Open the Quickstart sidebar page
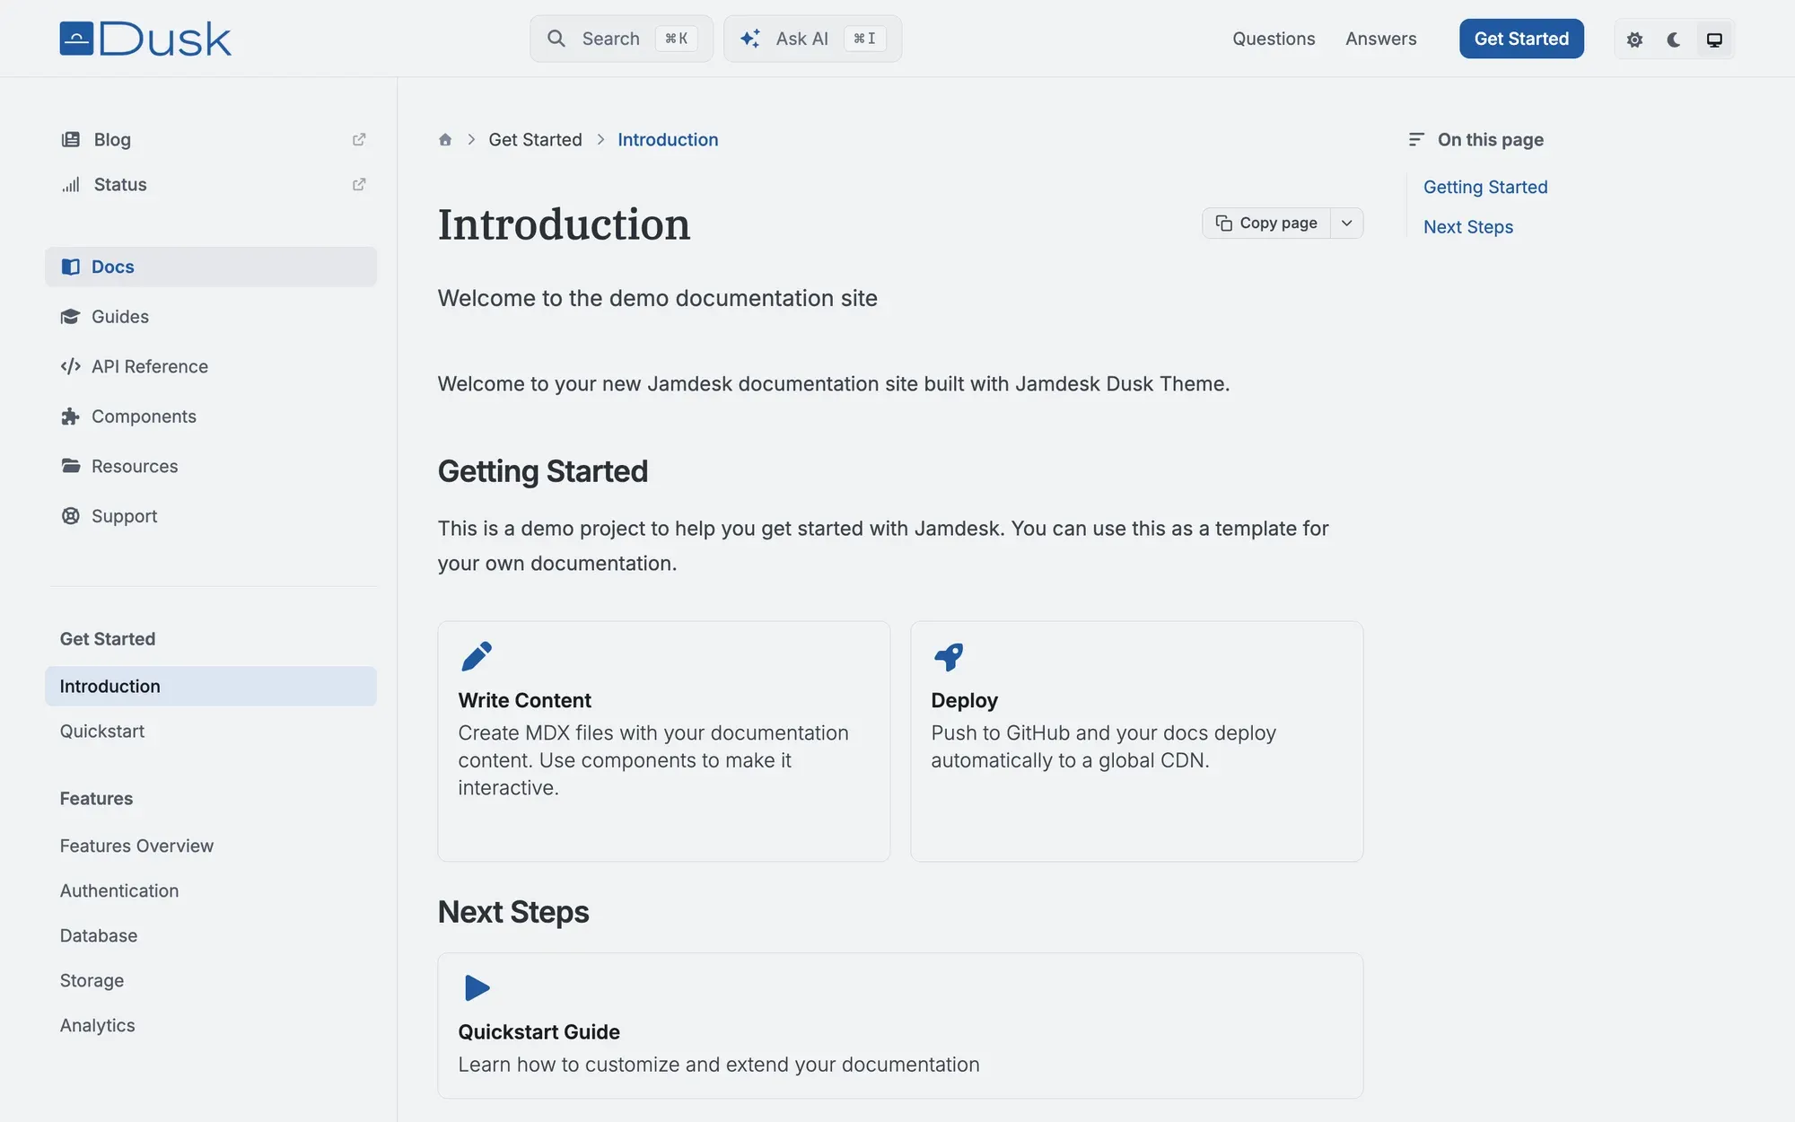This screenshot has height=1122, width=1795. 211,731
